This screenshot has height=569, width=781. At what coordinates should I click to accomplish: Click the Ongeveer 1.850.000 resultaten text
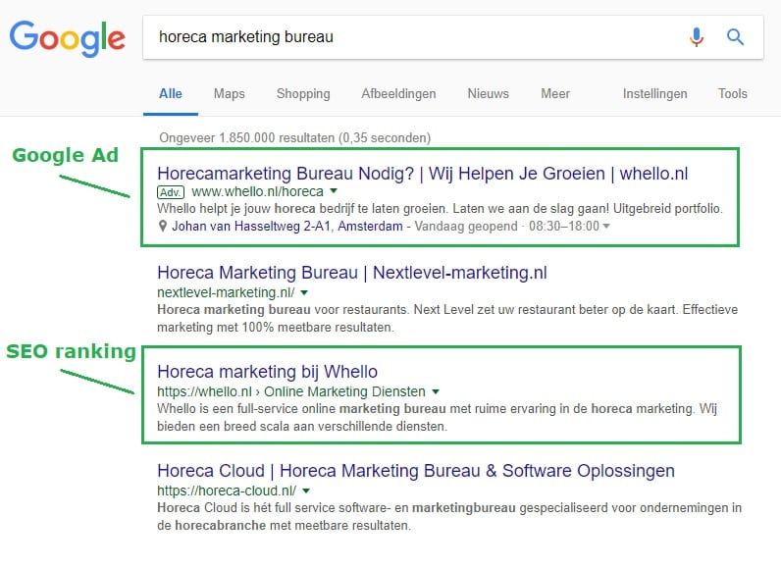[x=295, y=138]
